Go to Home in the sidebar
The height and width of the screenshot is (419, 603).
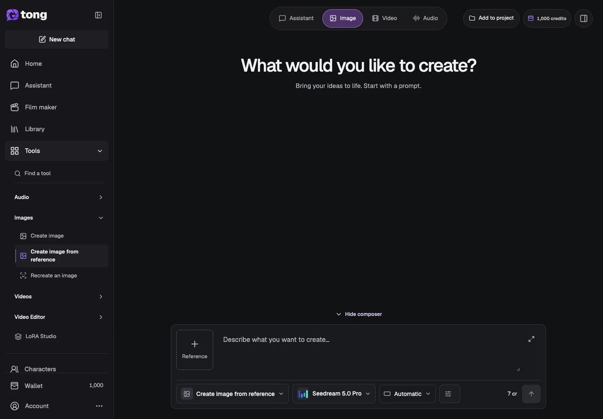(57, 64)
